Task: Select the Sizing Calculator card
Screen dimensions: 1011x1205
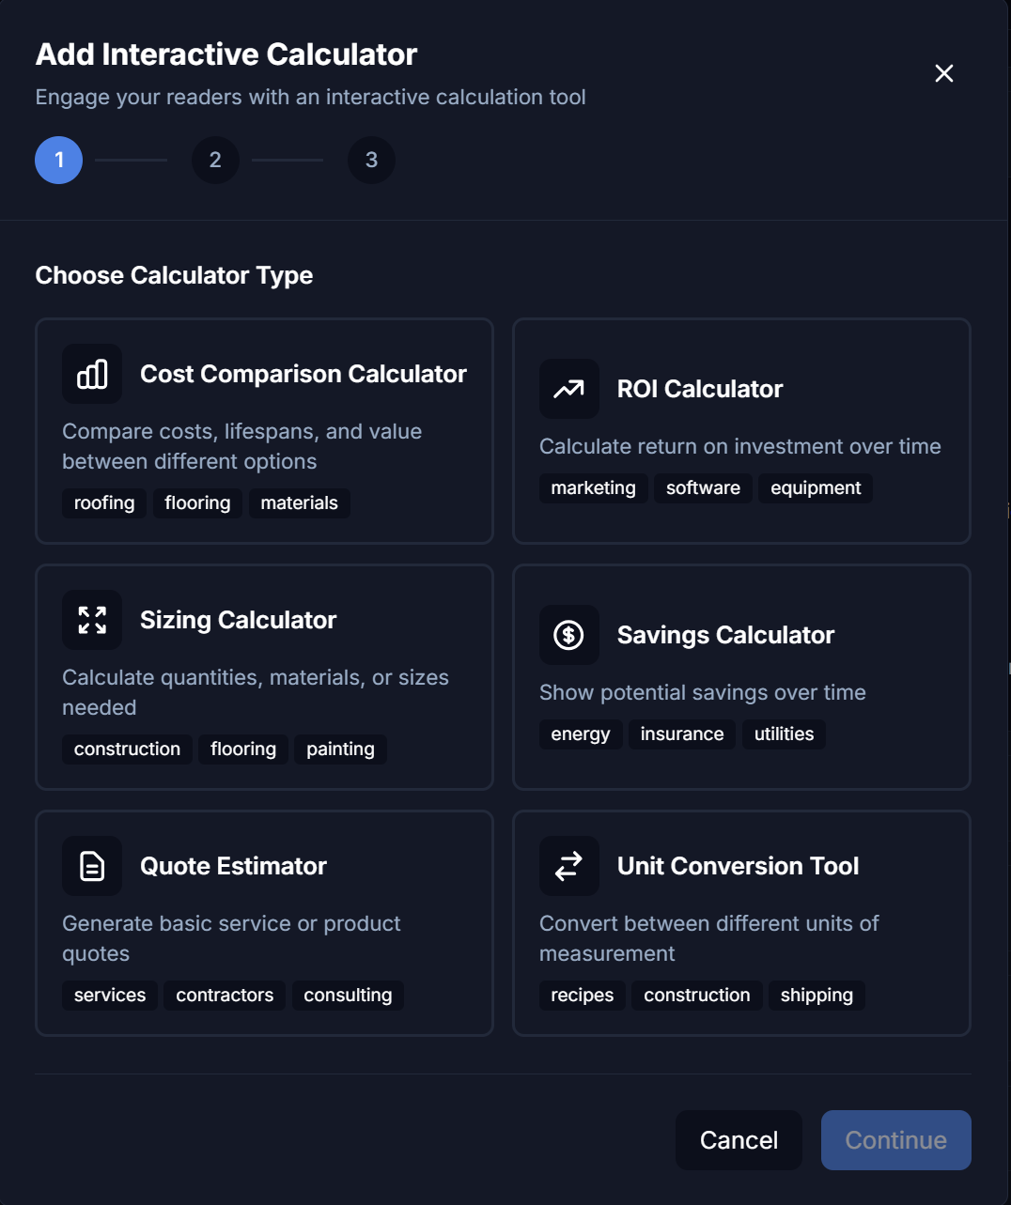Action: (x=264, y=677)
